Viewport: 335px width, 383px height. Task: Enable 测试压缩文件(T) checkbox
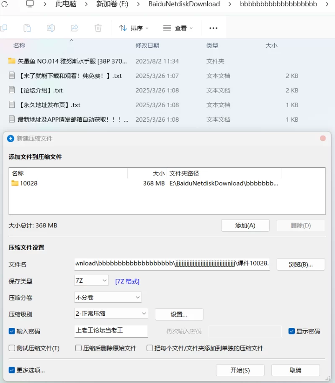(12, 348)
